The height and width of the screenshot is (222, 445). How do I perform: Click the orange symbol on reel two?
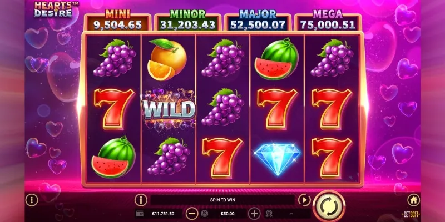coord(167,60)
